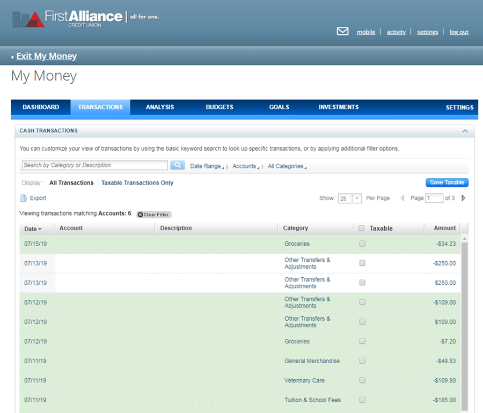Open the Date Range filter dropdown
Viewport: 483px width, 413px height.
(207, 166)
